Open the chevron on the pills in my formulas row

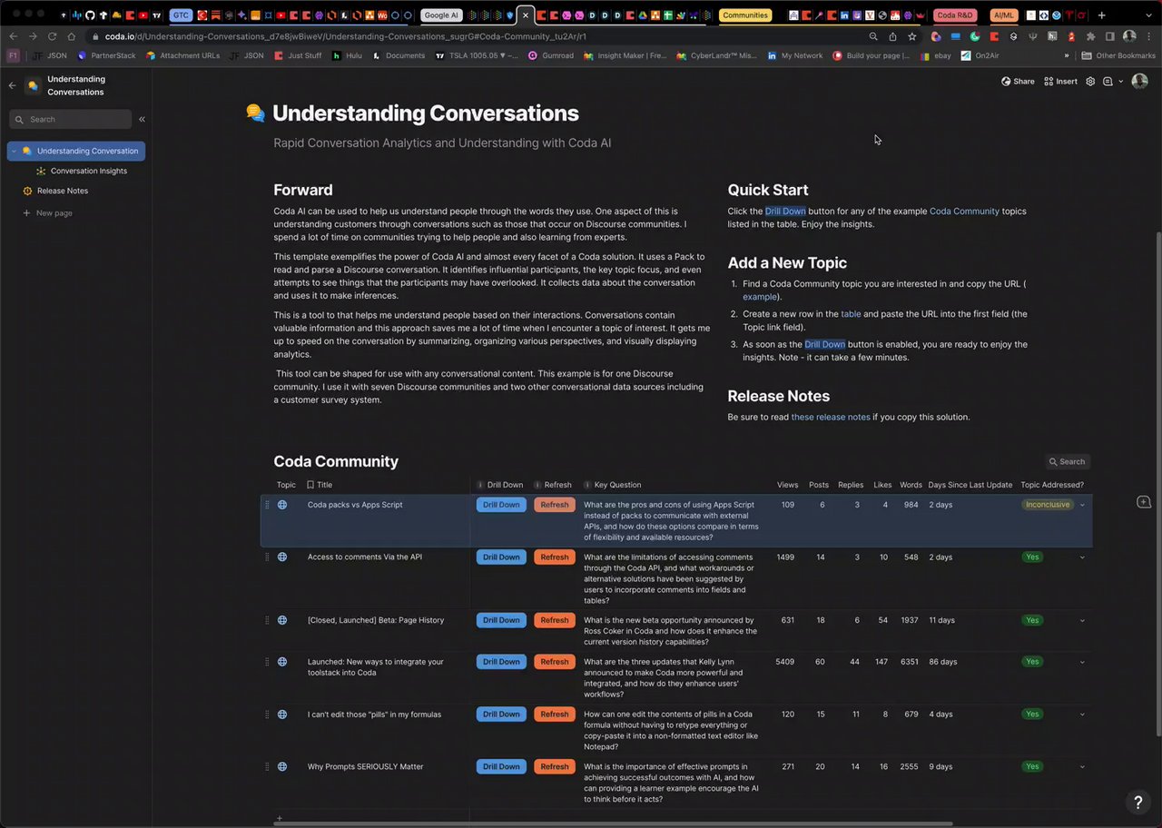pos(1082,715)
